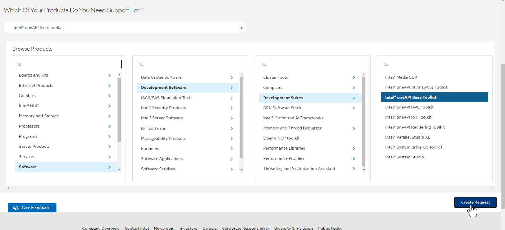Viewport: 505px width, 230px height.
Task: Open the Company Overview footer link
Action: tap(101, 228)
